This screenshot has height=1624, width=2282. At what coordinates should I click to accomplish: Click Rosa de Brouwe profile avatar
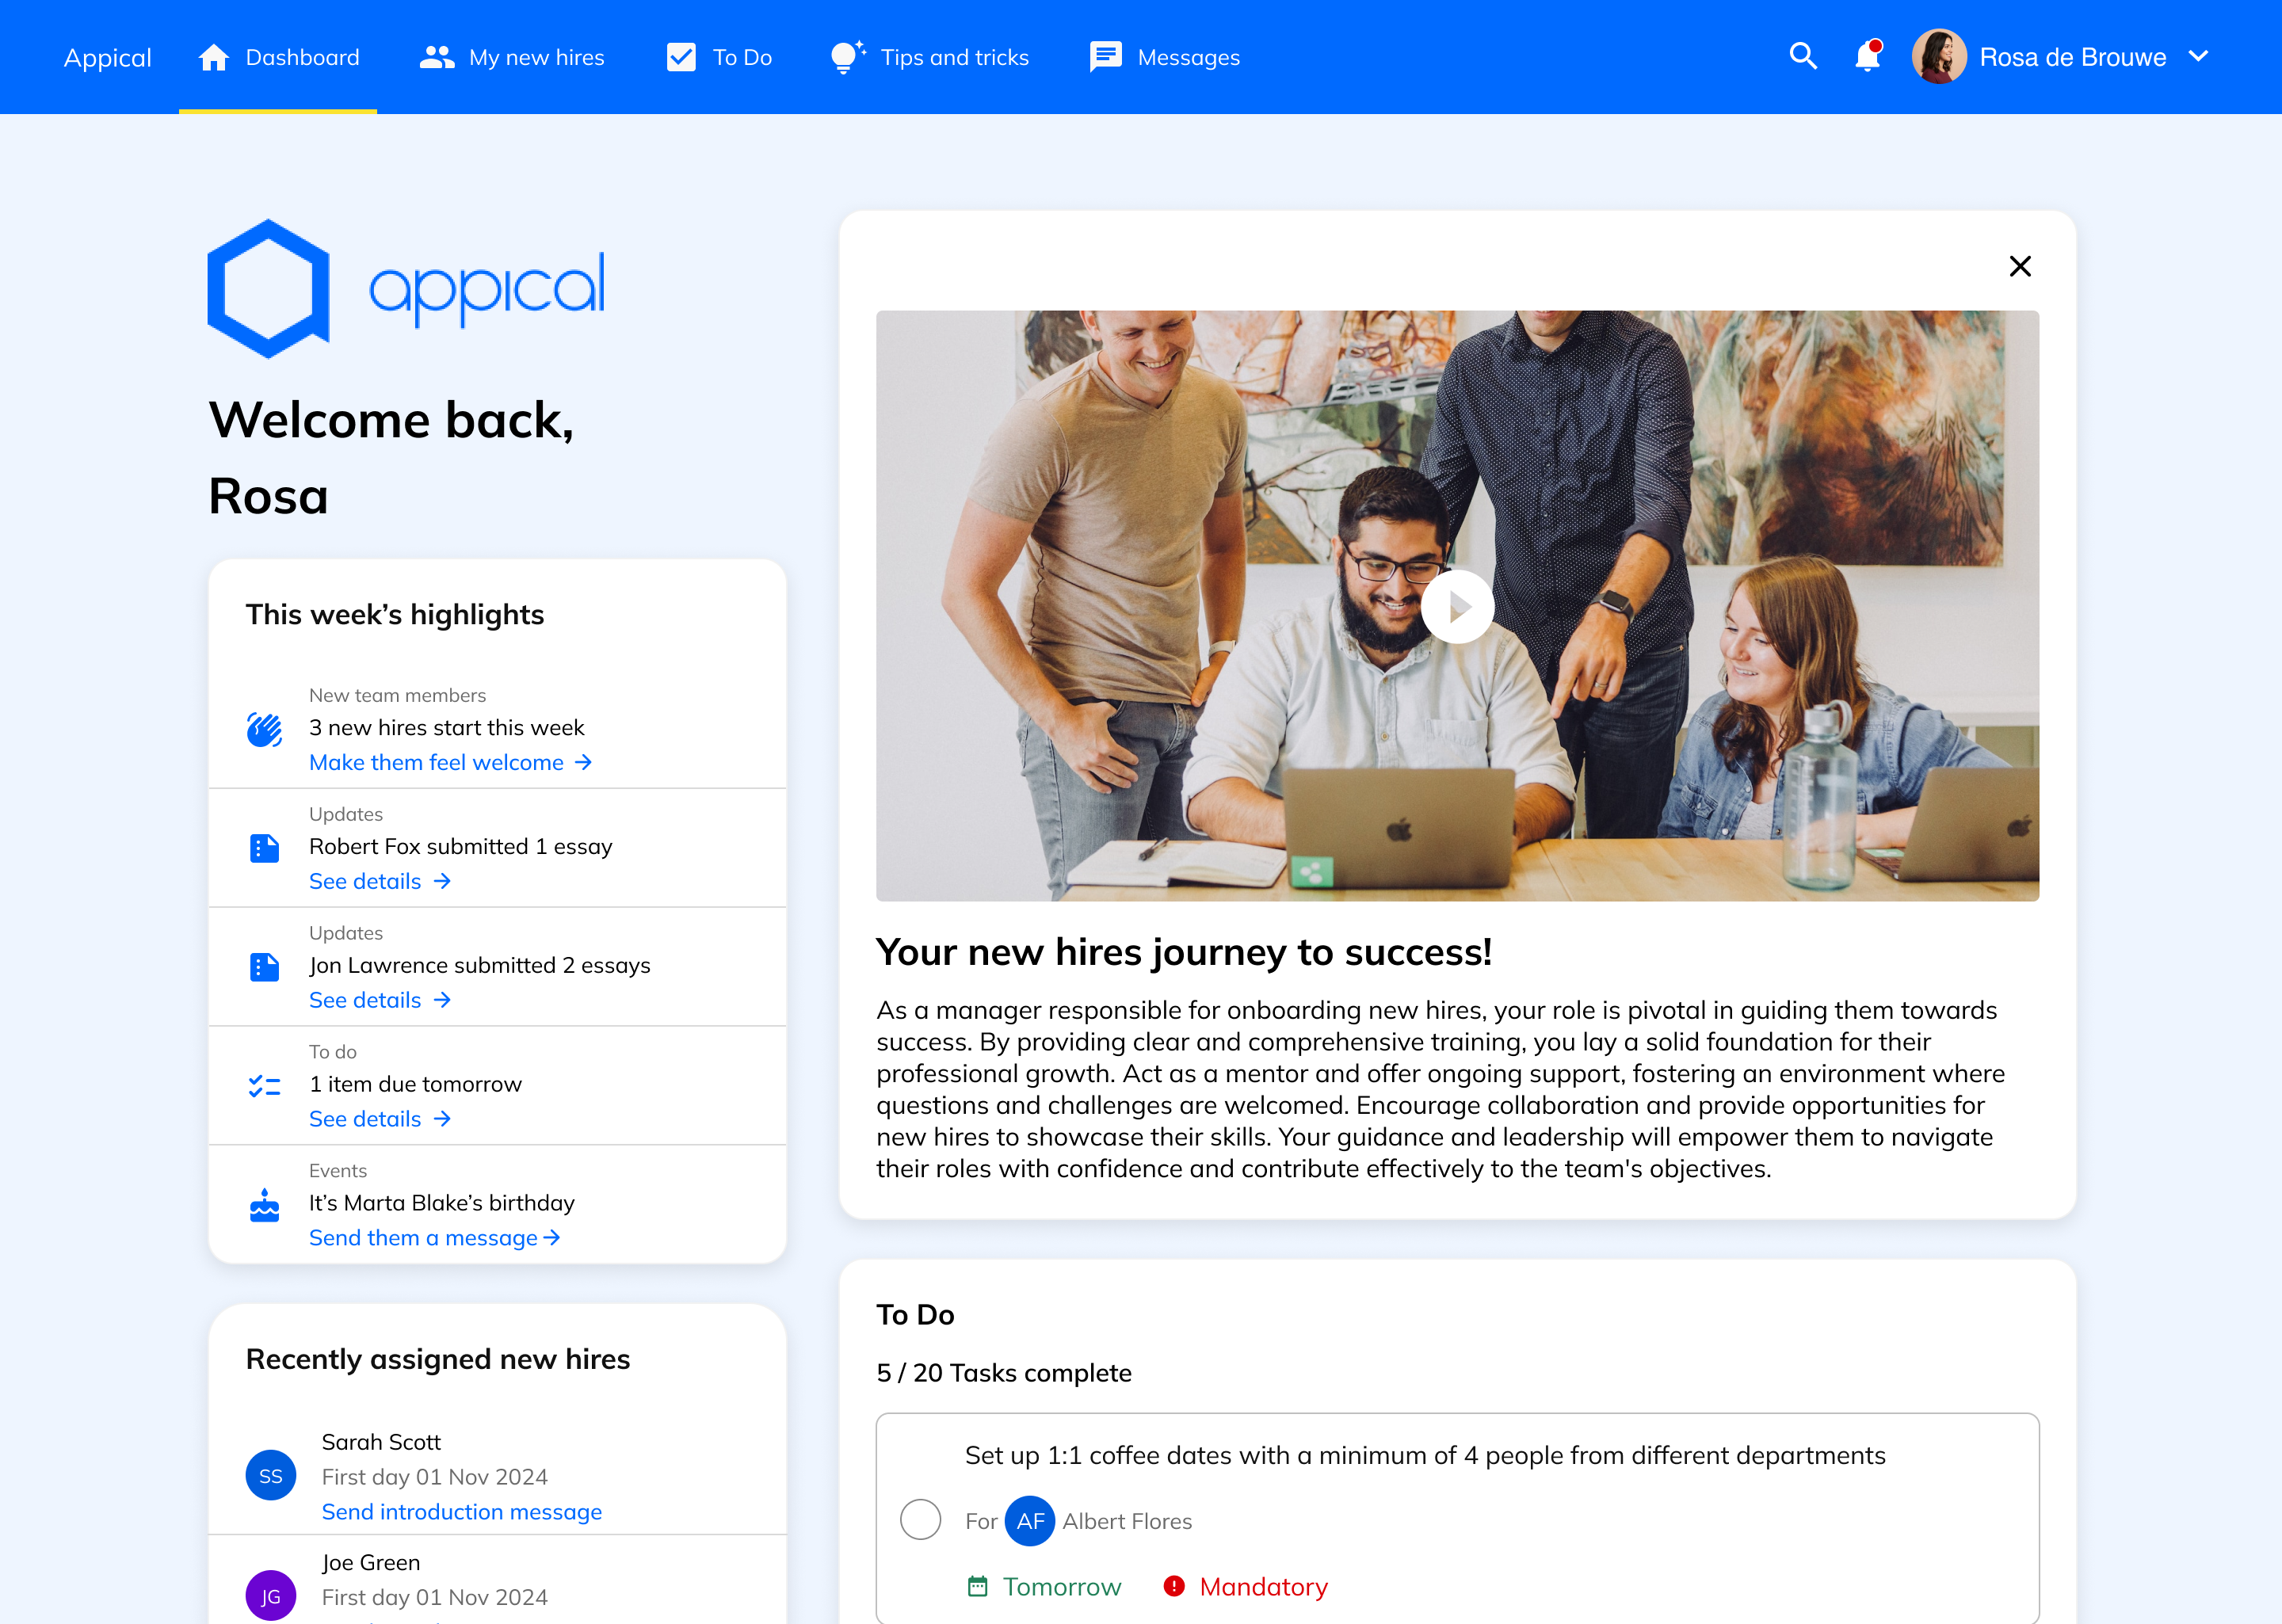1938,56
